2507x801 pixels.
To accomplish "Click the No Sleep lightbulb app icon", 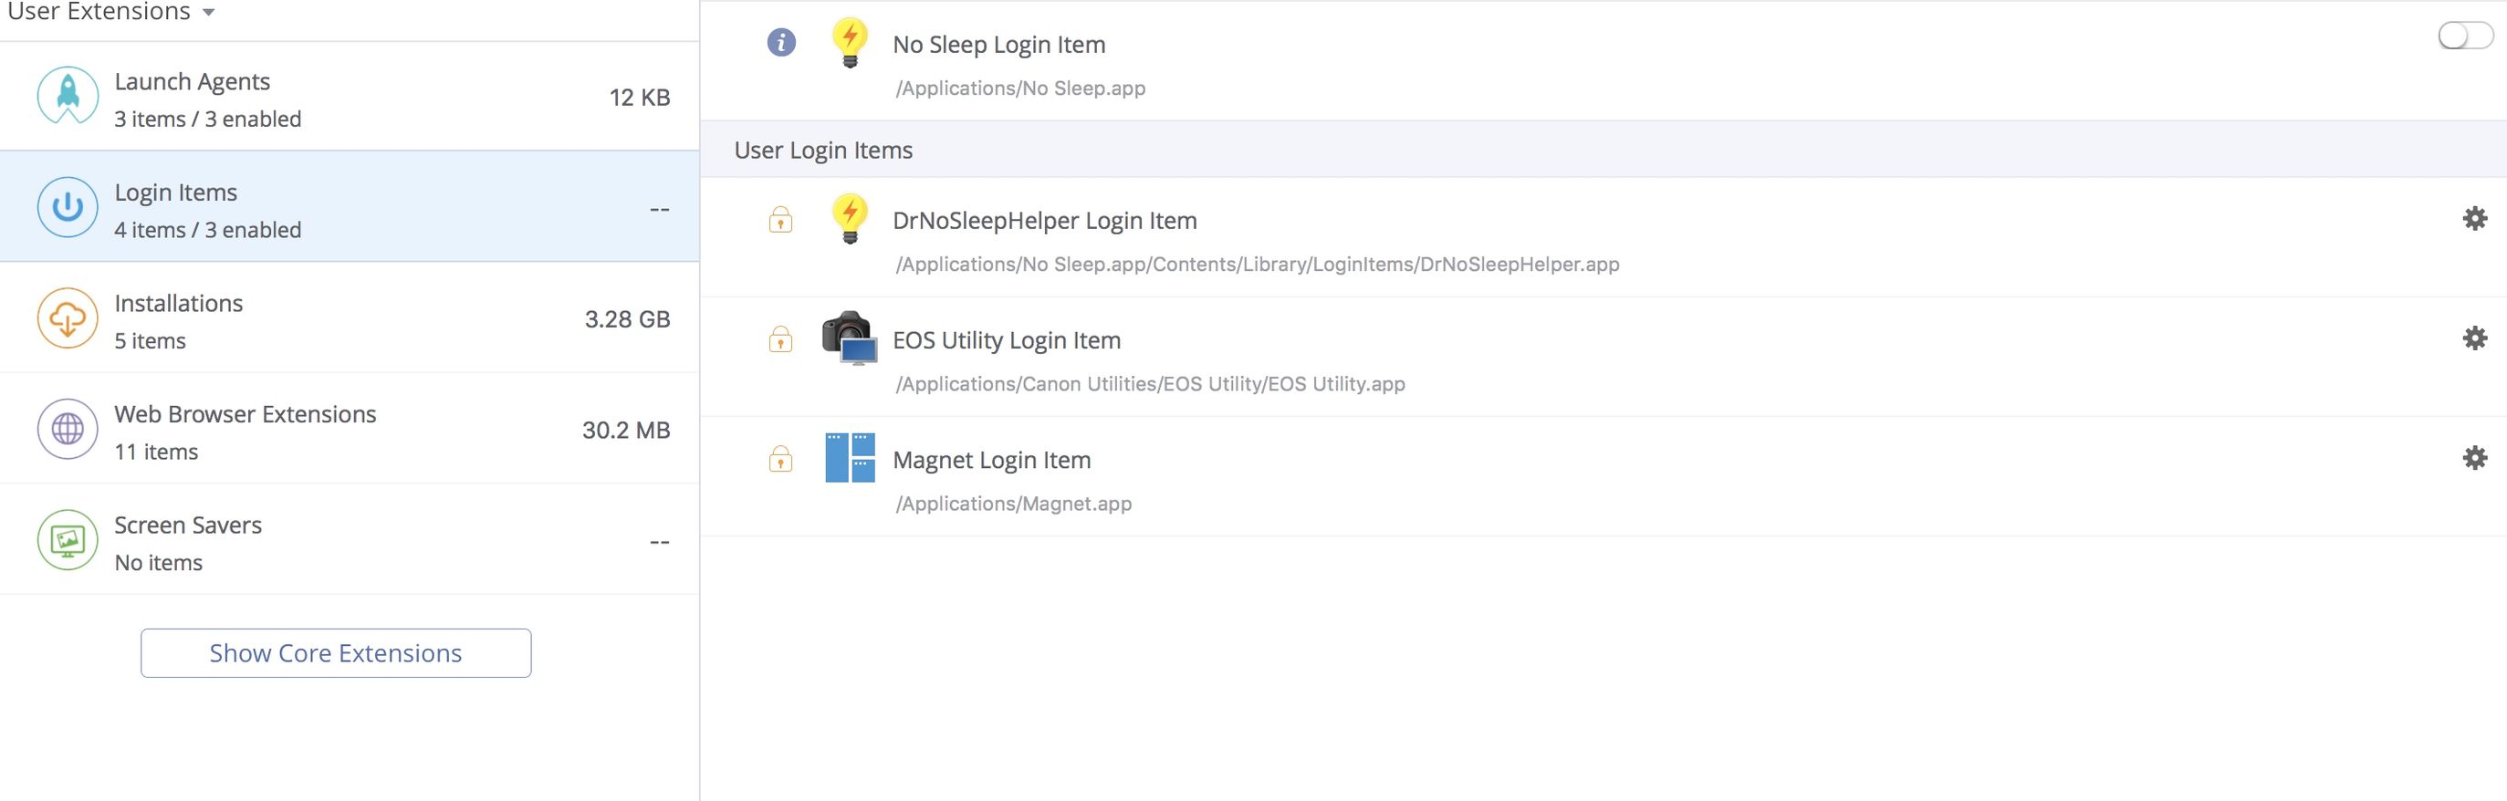I will (850, 43).
